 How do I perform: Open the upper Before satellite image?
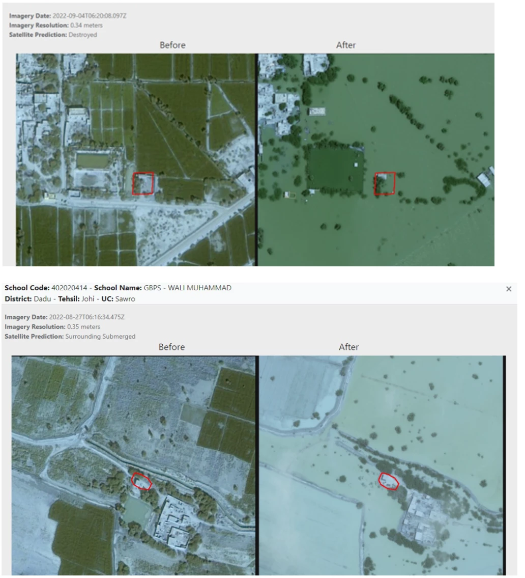tap(135, 159)
